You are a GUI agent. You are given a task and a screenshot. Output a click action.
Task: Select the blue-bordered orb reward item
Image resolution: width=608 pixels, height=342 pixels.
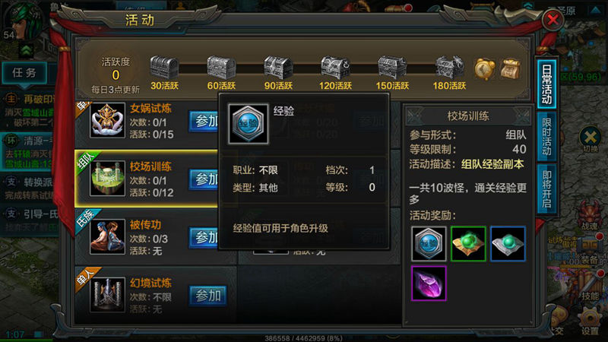(508, 243)
